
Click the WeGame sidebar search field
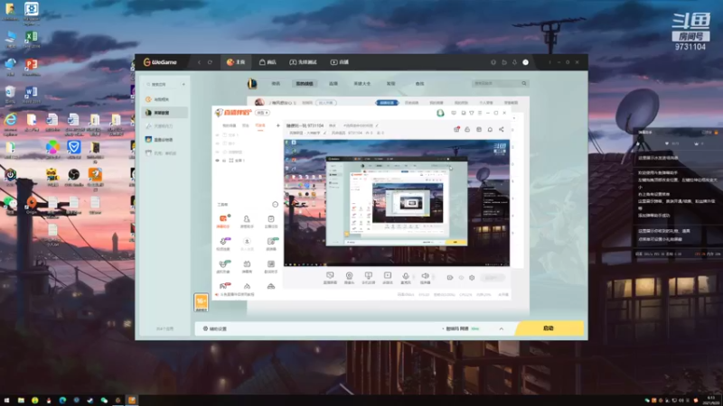coord(162,84)
